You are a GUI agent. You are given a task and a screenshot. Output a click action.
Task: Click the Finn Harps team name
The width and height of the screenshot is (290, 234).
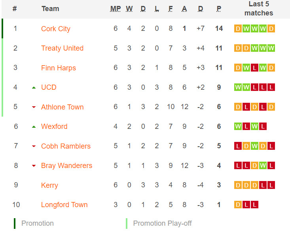[59, 68]
